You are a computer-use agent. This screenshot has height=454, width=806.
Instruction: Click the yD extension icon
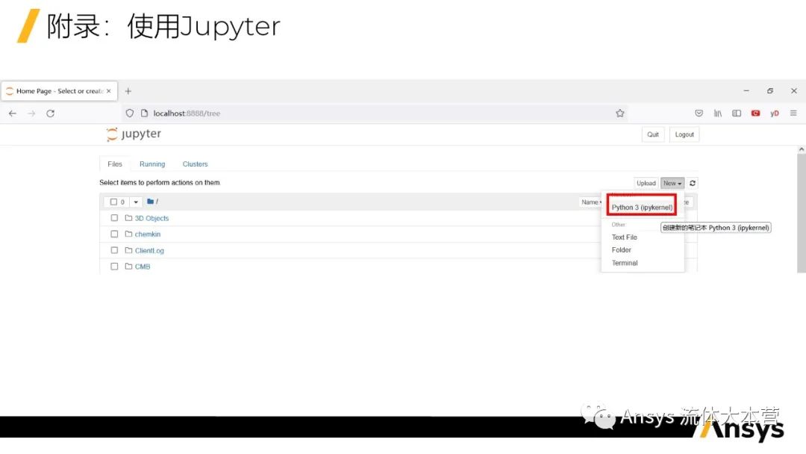coord(775,113)
